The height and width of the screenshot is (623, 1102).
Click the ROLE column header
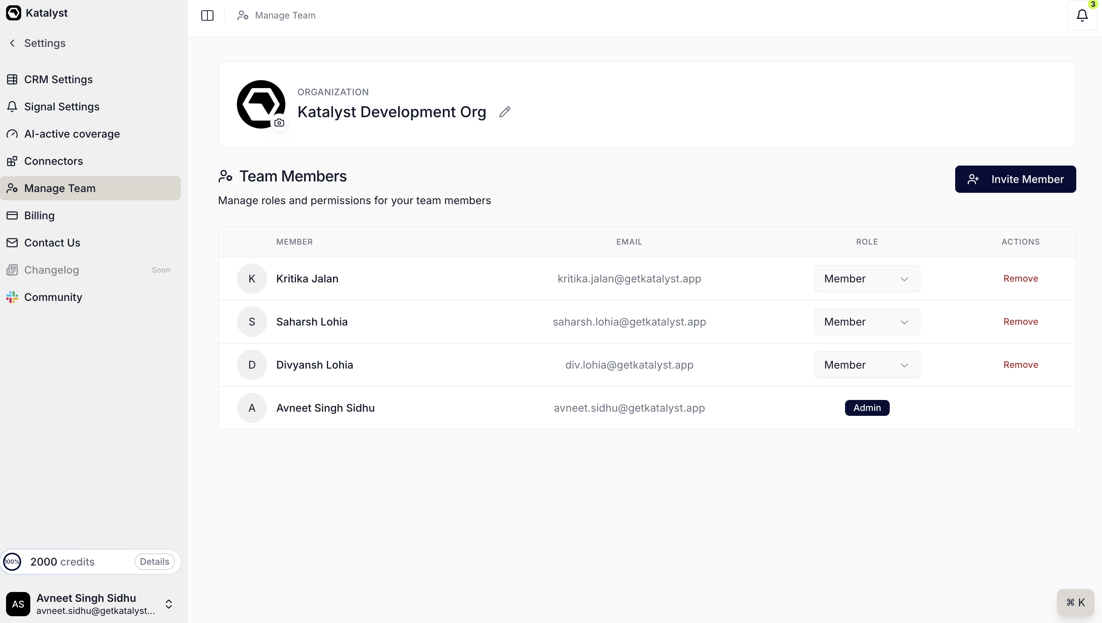click(x=867, y=242)
